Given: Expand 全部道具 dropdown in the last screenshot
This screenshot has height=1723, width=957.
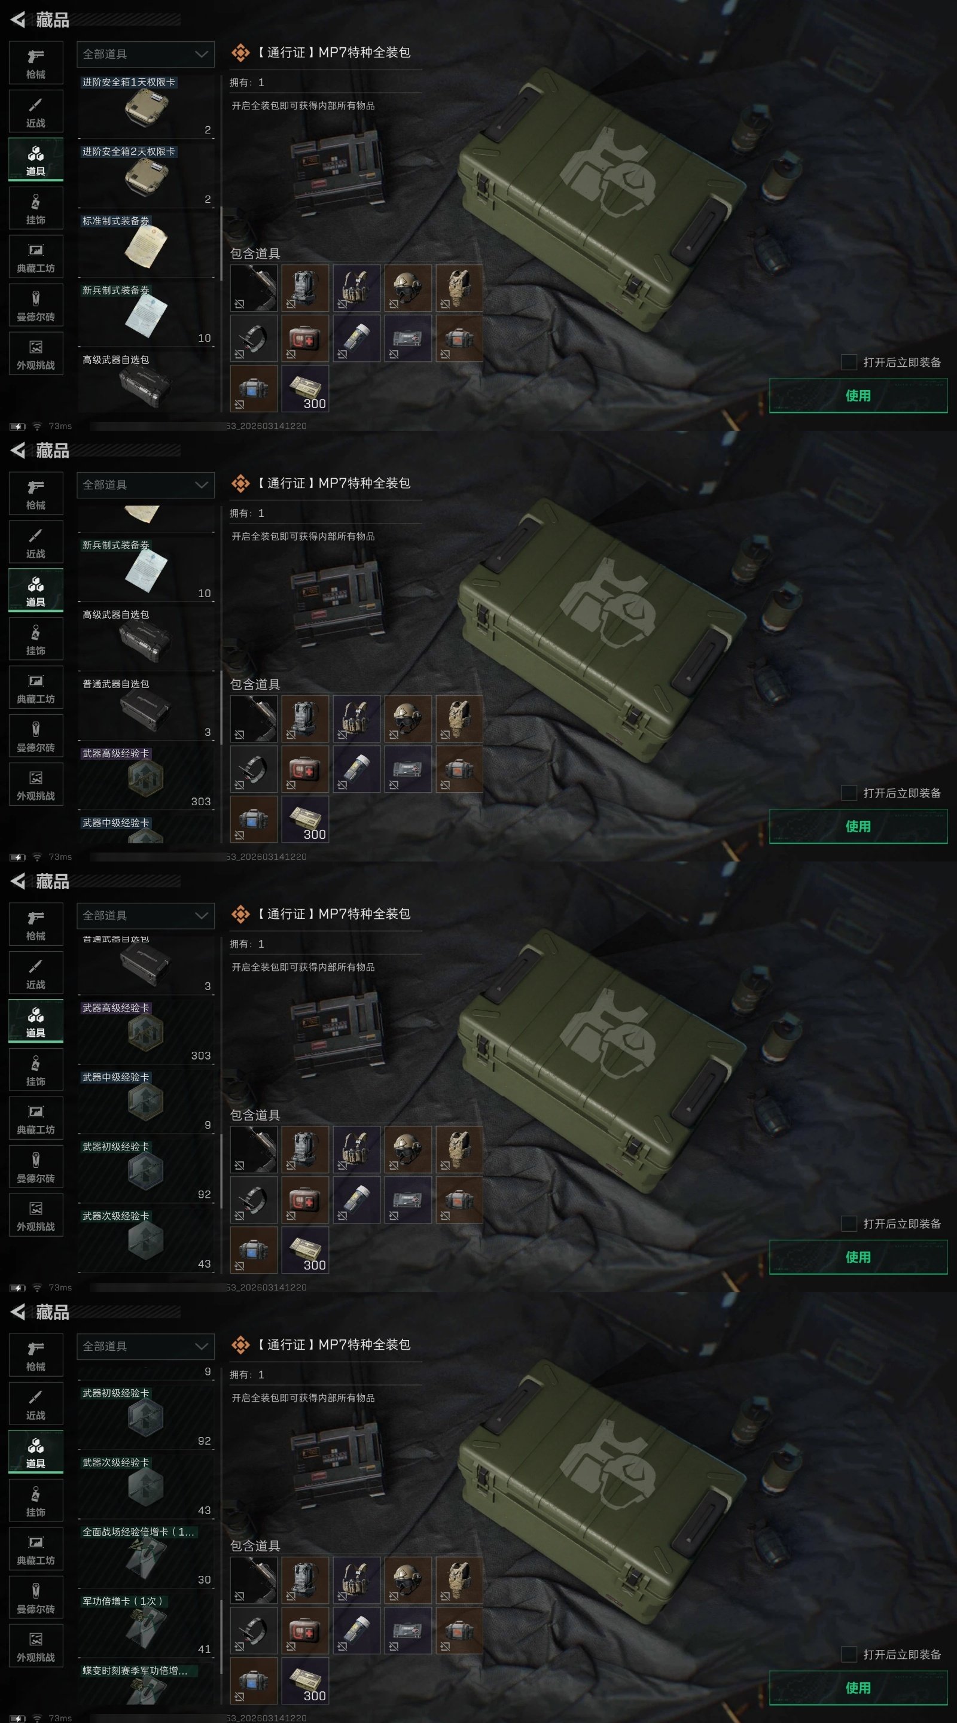Looking at the screenshot, I should tap(146, 1347).
